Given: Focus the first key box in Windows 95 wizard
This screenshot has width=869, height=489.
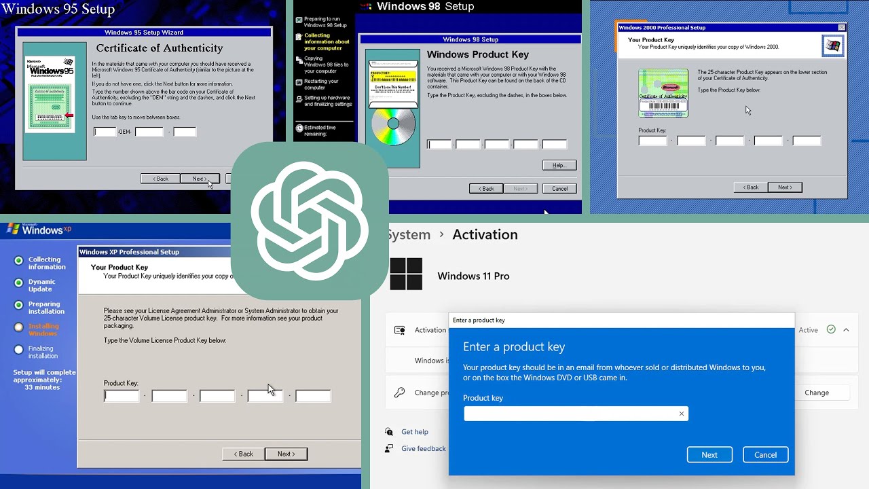Looking at the screenshot, I should click(x=105, y=132).
